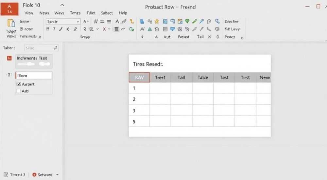Viewport: 327px width, 180px height.
Task: Click the Fdl Lovy button
Action: coord(232,29)
